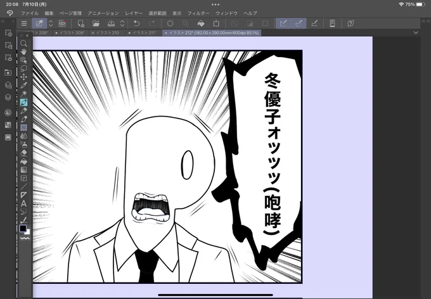Select the Eraser tool
The height and width of the screenshot is (299, 431).
coord(23,153)
